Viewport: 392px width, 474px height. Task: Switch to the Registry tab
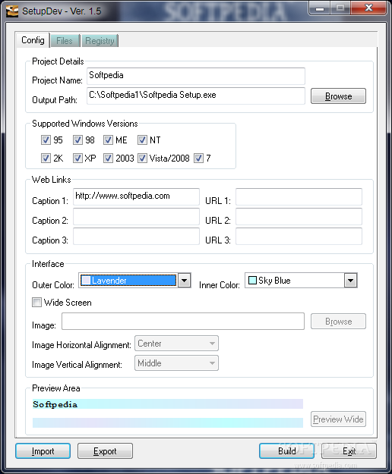pyautogui.click(x=100, y=41)
